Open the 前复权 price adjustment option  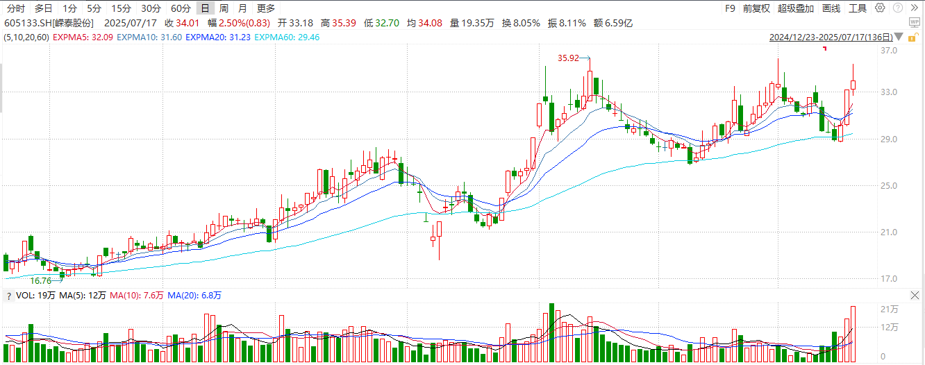point(756,8)
